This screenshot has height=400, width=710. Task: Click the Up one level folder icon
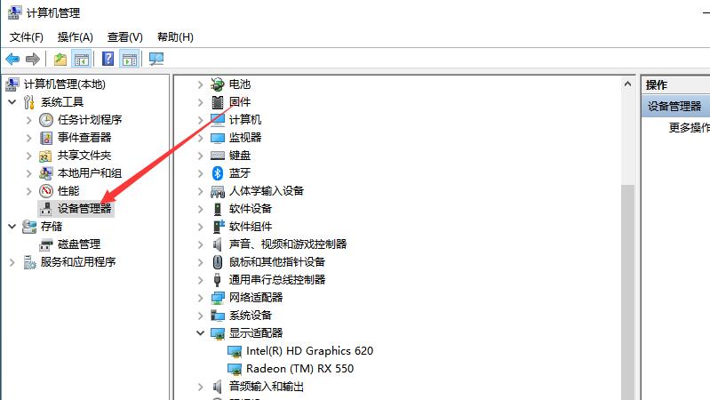click(60, 59)
